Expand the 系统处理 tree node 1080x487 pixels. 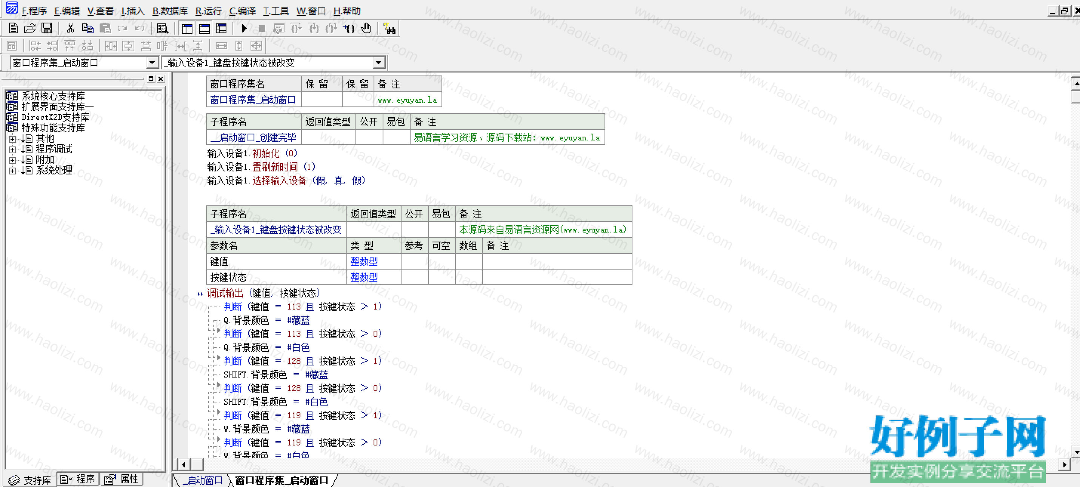(x=12, y=171)
